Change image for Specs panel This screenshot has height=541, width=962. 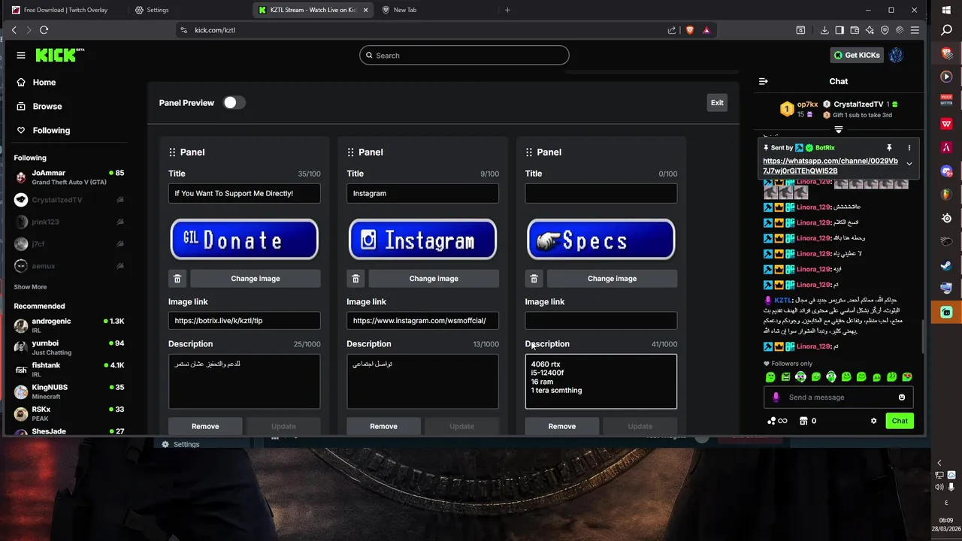click(612, 279)
